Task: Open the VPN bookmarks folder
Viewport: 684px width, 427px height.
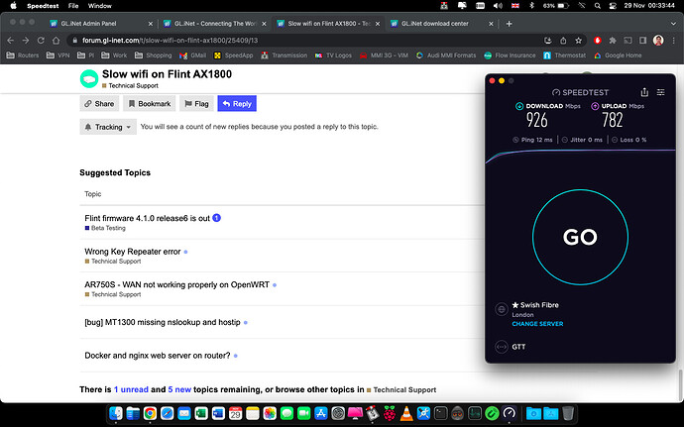Action: tap(58, 55)
